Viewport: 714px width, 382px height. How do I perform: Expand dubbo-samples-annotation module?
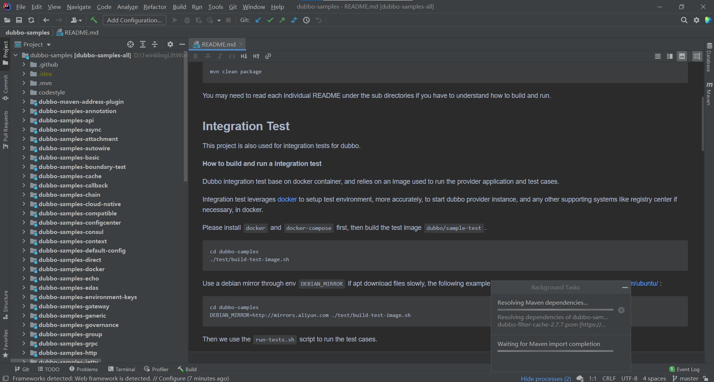pyautogui.click(x=24, y=111)
